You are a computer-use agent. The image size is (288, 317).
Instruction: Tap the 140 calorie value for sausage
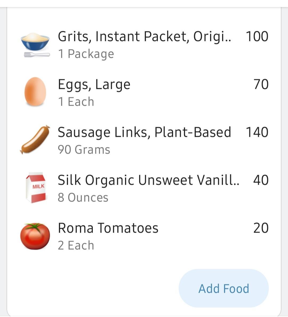(257, 132)
